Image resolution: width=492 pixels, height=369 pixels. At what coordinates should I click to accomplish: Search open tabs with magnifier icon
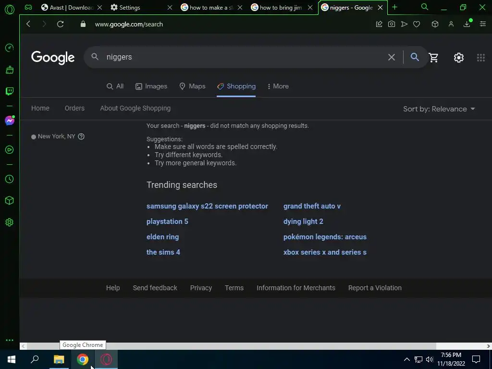425,7
